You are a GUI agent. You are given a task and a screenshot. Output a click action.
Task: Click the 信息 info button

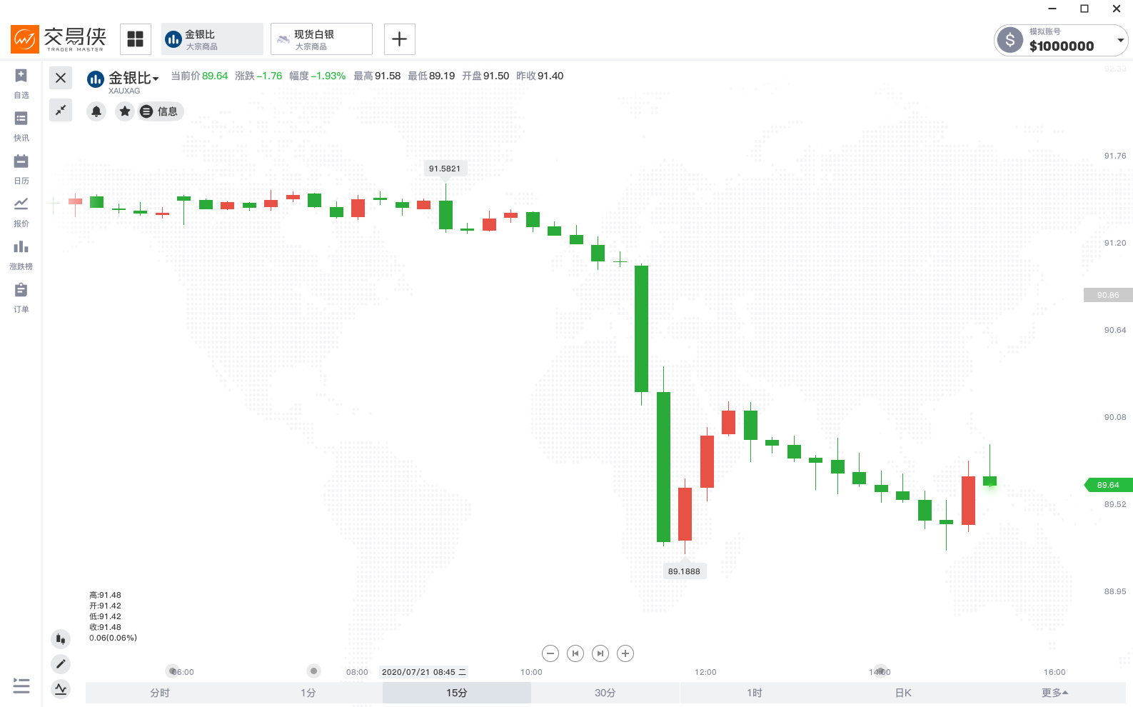(161, 111)
